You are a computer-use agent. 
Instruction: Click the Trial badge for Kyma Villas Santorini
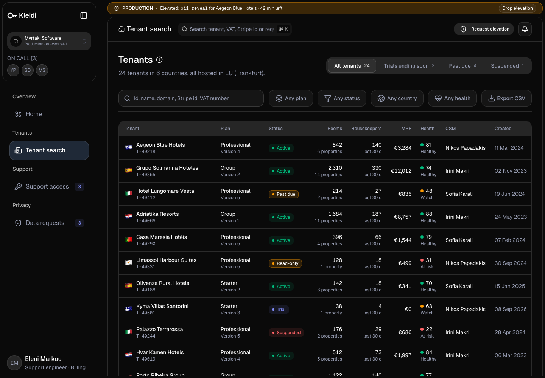pyautogui.click(x=279, y=310)
